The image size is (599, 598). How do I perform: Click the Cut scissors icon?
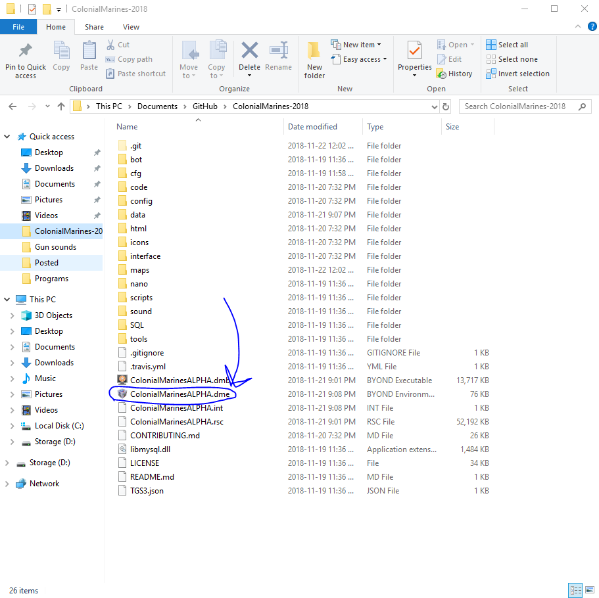[x=110, y=45]
